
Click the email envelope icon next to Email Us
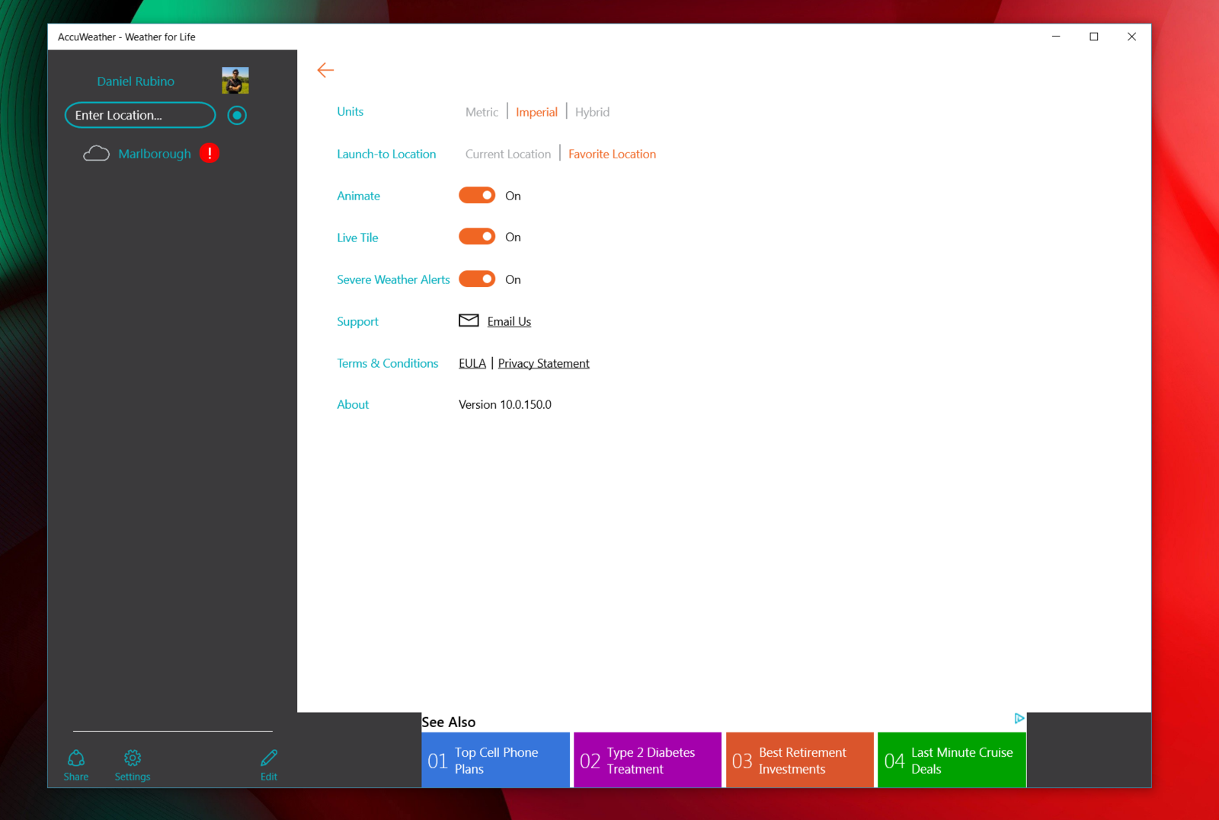point(468,321)
